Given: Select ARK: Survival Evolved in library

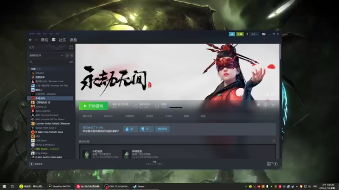Looking at the screenshot, I should click(x=47, y=115).
